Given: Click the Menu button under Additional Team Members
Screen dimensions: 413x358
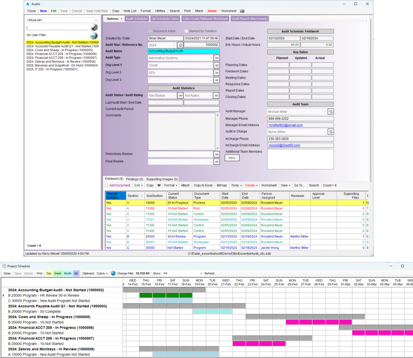Looking at the screenshot, I should (x=232, y=158).
